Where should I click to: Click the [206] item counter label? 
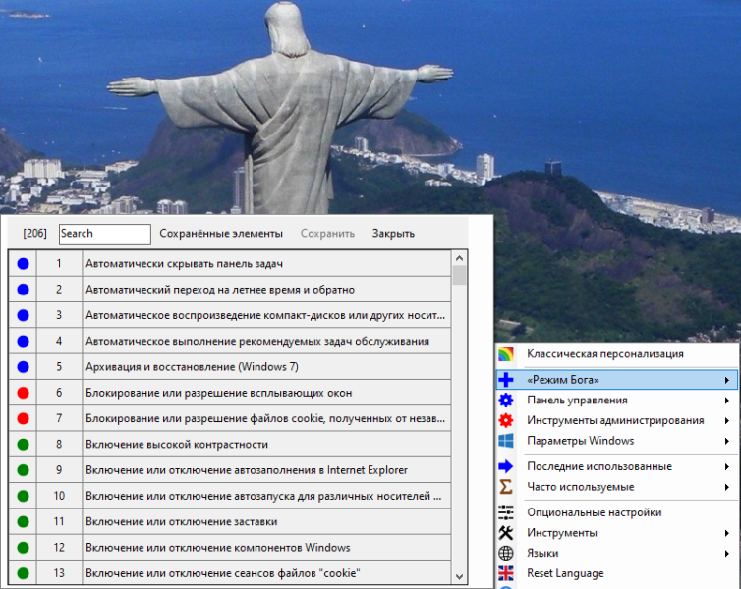tap(35, 234)
